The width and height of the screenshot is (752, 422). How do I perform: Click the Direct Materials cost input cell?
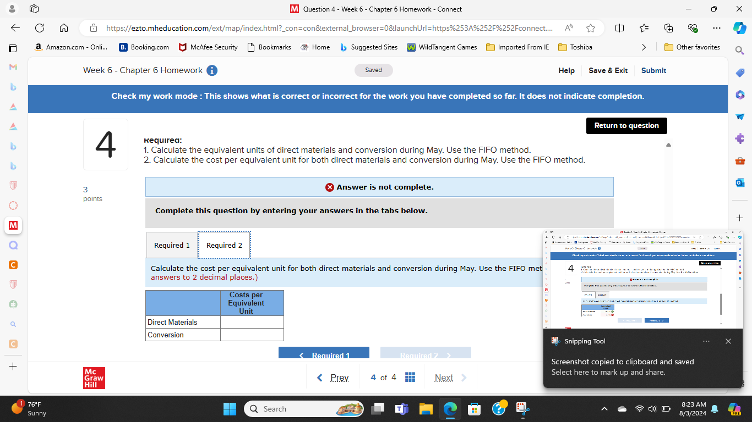click(252, 322)
